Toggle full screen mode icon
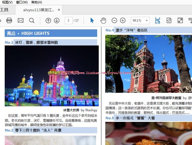The height and width of the screenshot is (145, 192). pos(180,20)
